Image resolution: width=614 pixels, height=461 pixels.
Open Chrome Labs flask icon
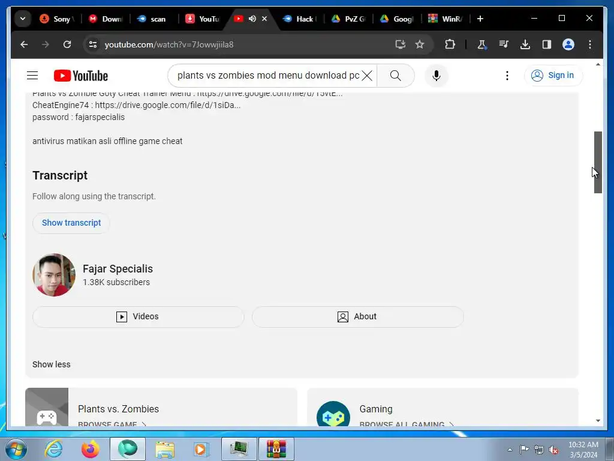pos(482,44)
